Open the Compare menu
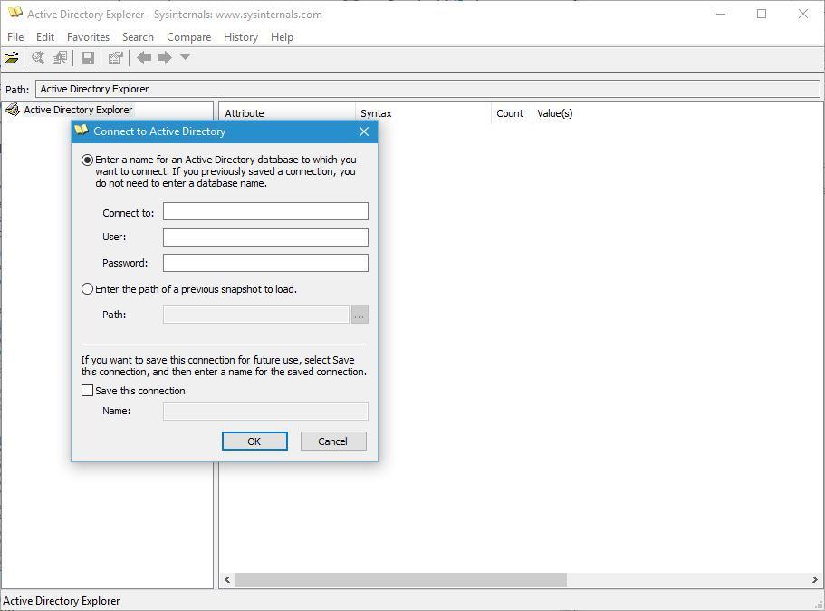This screenshot has height=611, width=825. coord(189,37)
